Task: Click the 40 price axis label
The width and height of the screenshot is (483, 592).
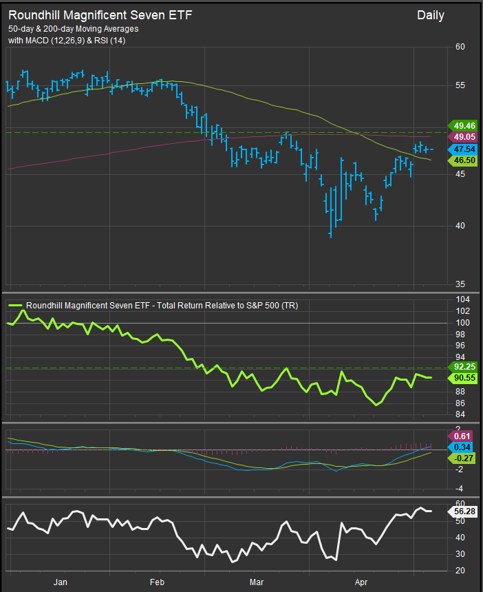Action: pos(460,225)
